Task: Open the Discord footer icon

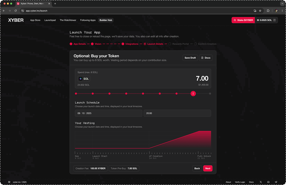Action: 268,182
